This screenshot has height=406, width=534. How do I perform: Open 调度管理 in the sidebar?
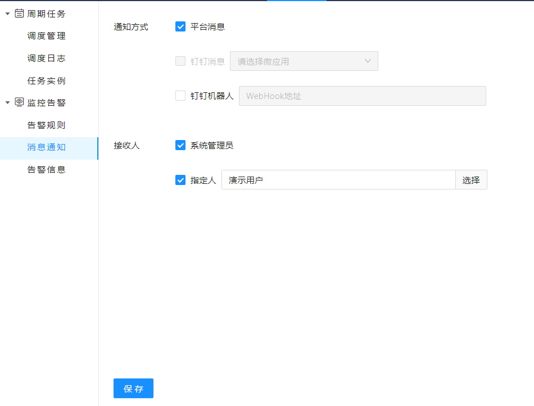pyautogui.click(x=47, y=36)
